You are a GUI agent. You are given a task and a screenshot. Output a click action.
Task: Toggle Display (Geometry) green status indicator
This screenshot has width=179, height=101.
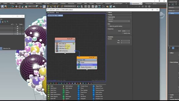pos(96,67)
